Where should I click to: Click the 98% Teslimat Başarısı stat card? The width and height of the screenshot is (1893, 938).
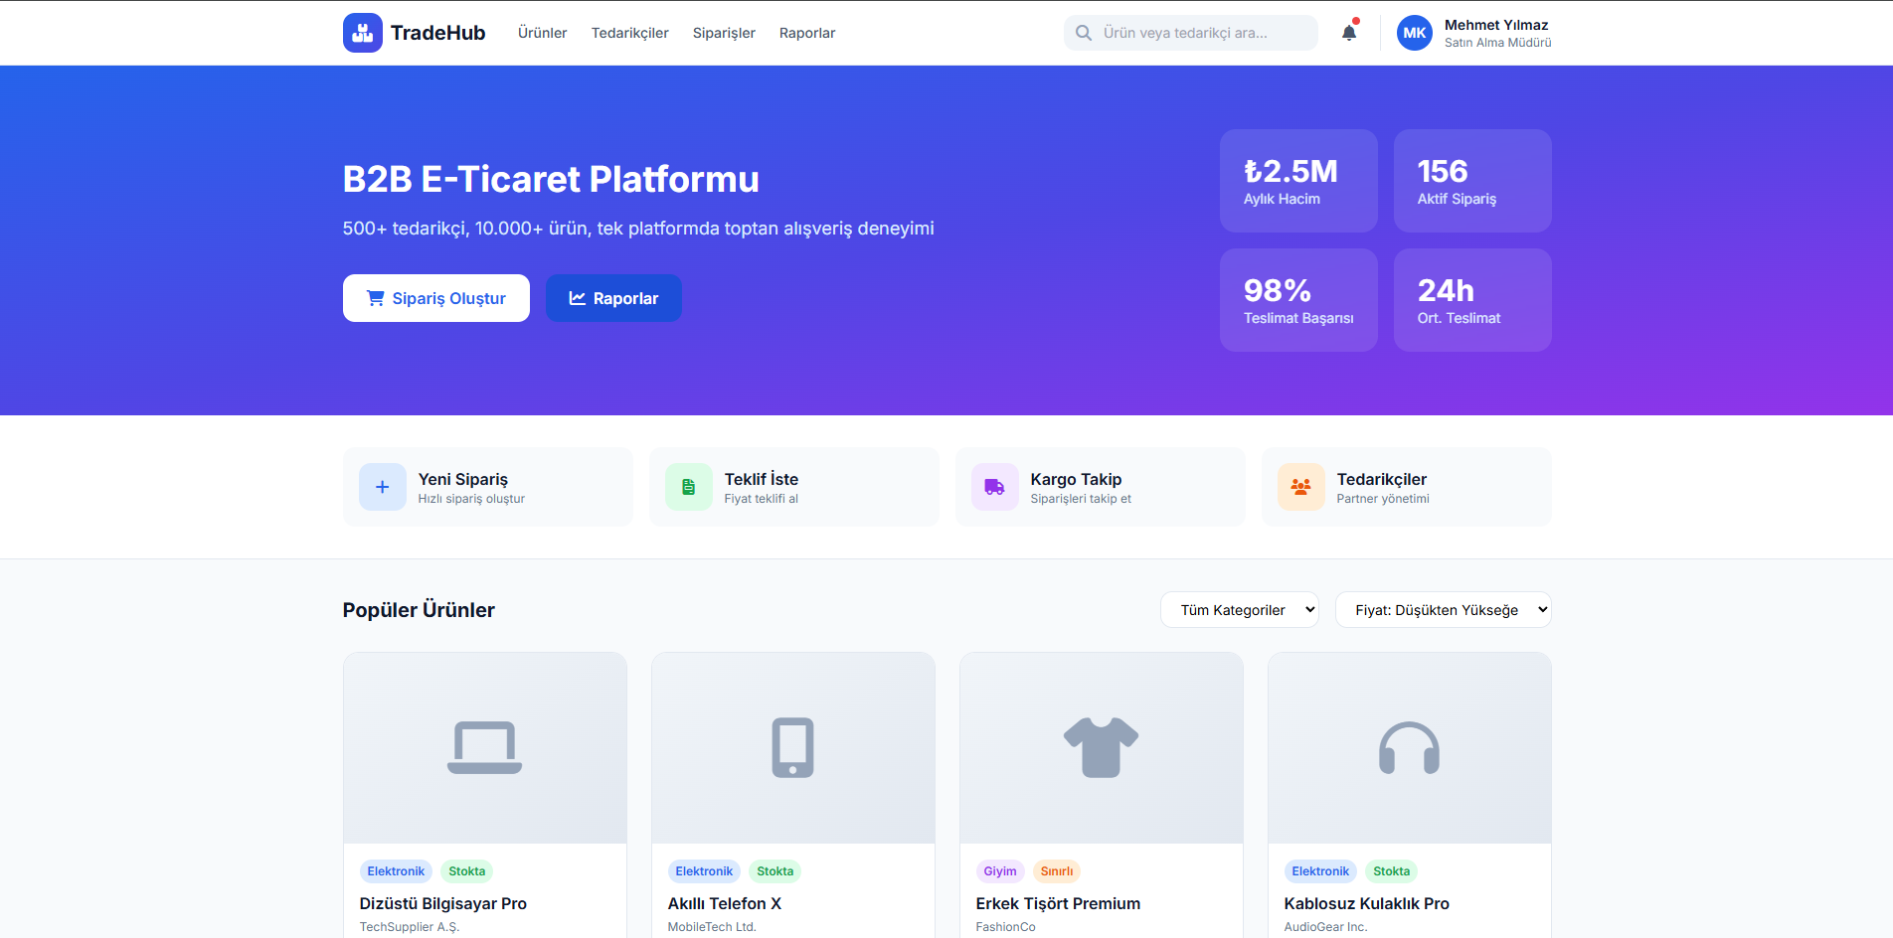coord(1298,300)
